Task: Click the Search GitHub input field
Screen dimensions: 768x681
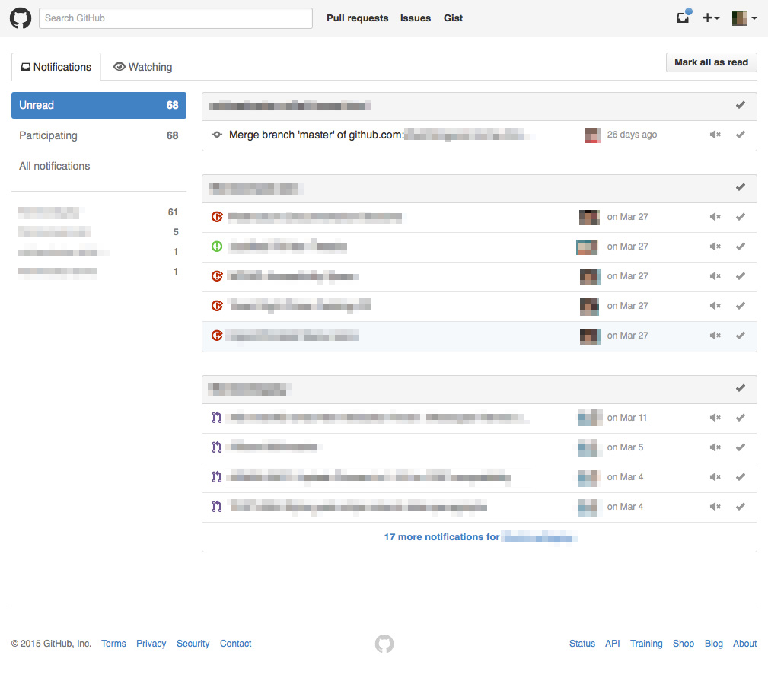Action: click(176, 18)
